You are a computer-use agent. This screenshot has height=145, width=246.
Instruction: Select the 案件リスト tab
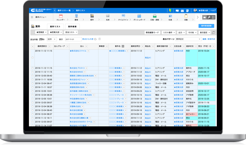[x=56, y=26]
